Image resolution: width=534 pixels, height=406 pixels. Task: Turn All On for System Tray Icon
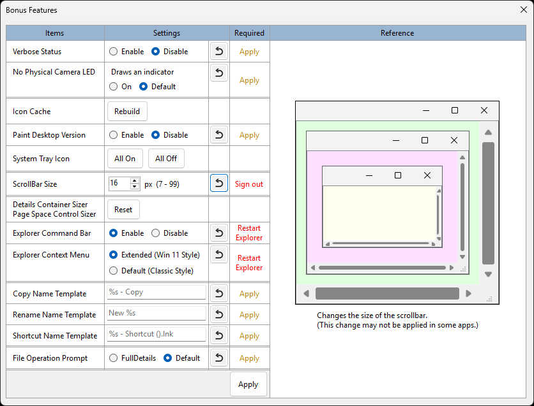125,159
